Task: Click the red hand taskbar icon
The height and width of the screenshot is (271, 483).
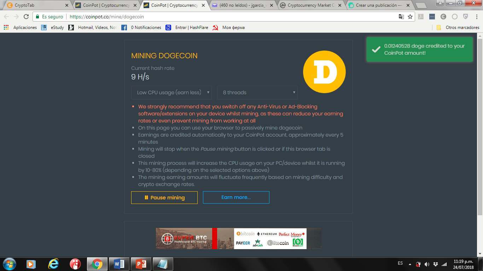Action: [x=75, y=264]
